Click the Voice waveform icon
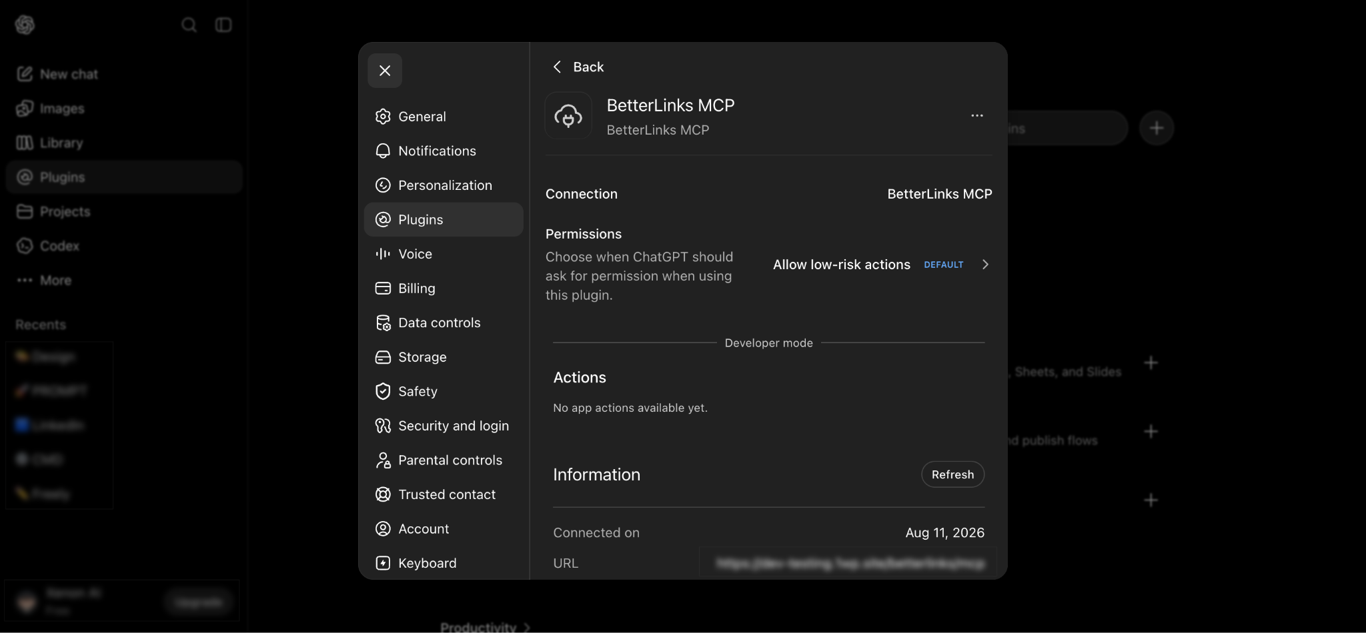The width and height of the screenshot is (1366, 633). pyautogui.click(x=383, y=254)
